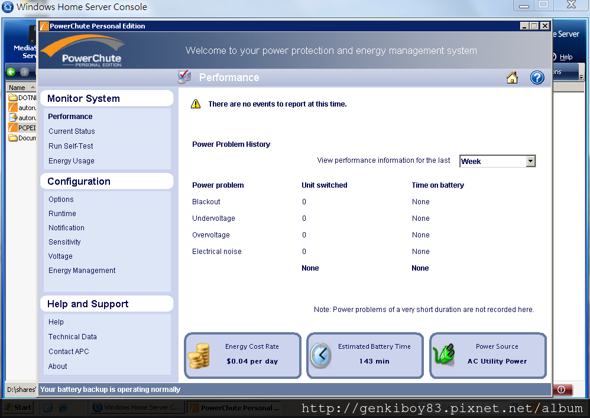Viewport: 590px width, 418px height.
Task: Open About link in sidebar
Action: pos(57,366)
